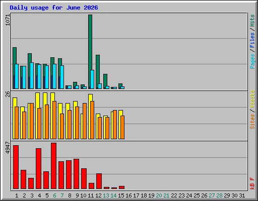Click day label 2 on the x-axis

[24, 195]
